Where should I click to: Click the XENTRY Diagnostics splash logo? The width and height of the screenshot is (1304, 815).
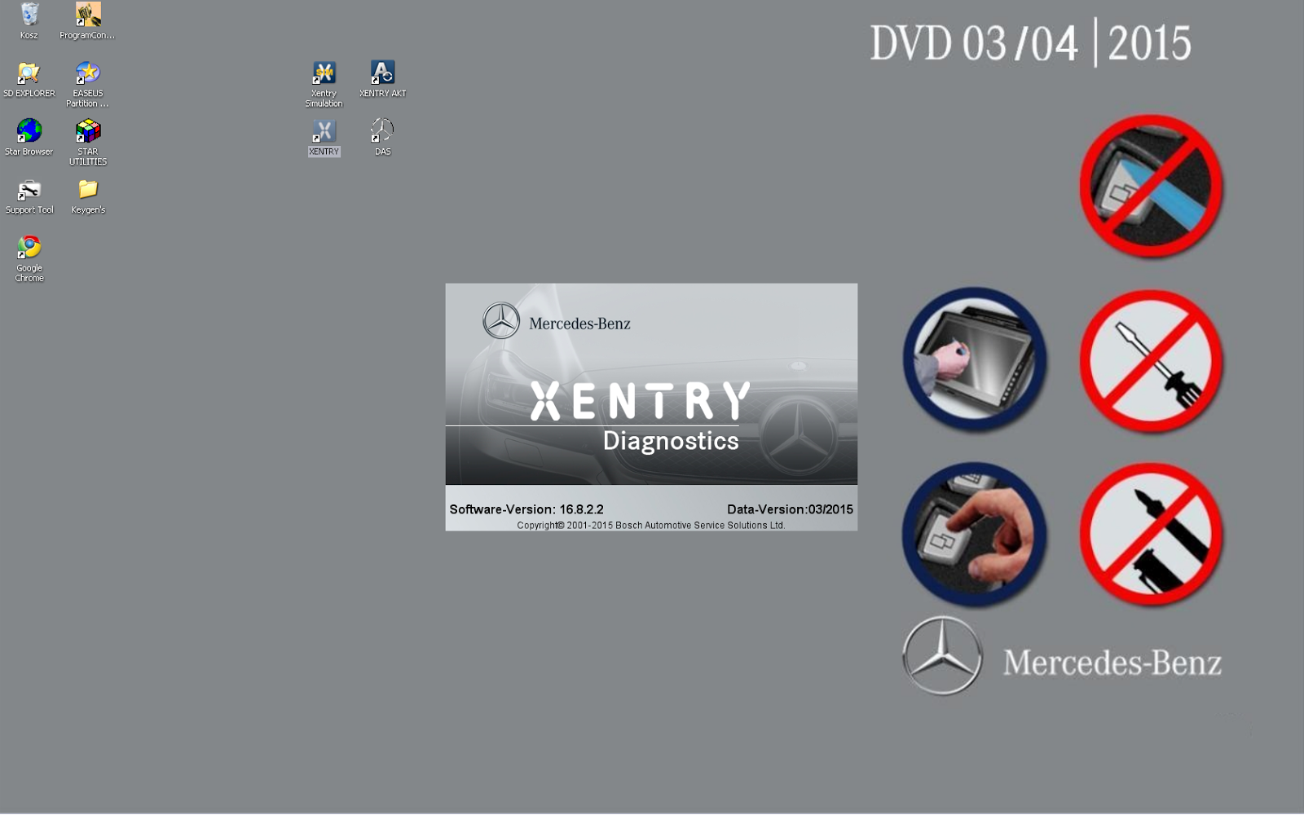tap(641, 416)
